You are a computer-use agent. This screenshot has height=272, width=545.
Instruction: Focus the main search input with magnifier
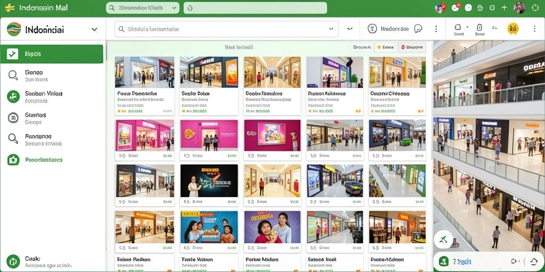tap(226, 29)
